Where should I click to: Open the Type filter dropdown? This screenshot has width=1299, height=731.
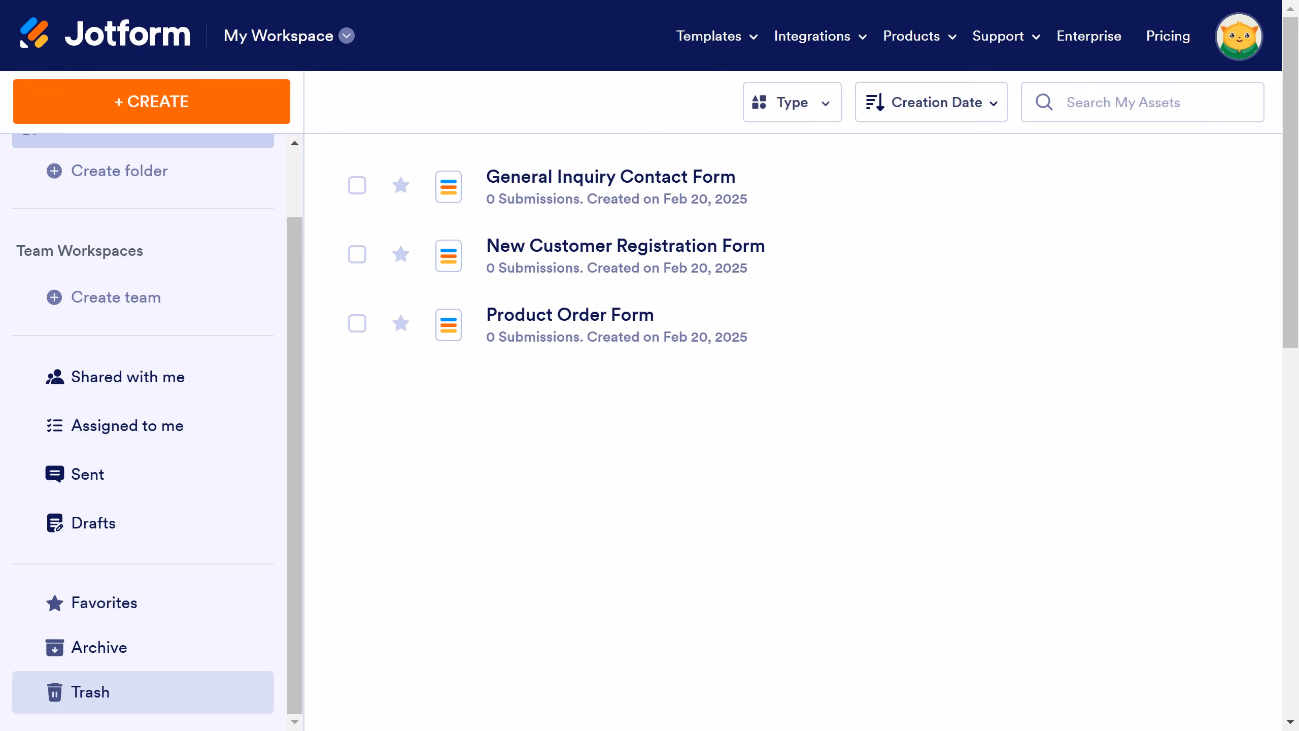coord(792,102)
